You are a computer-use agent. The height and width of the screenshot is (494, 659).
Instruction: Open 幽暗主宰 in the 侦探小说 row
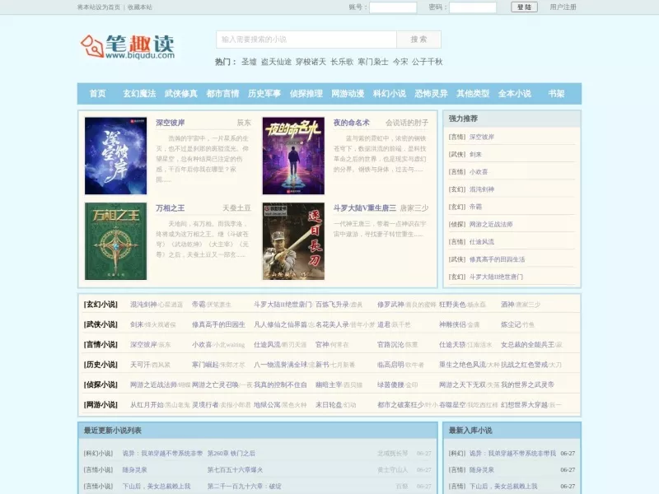coord(329,384)
